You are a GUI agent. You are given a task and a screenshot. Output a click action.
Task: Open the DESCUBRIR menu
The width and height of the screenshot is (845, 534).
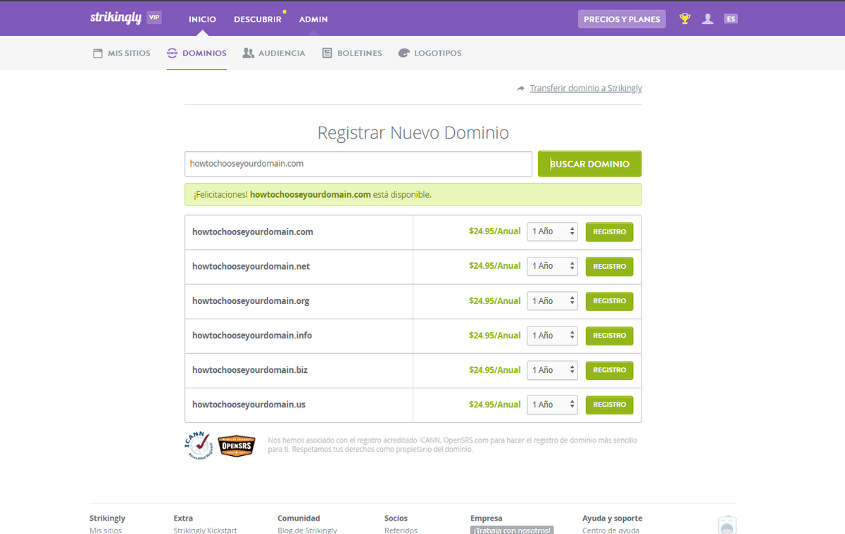coord(258,19)
